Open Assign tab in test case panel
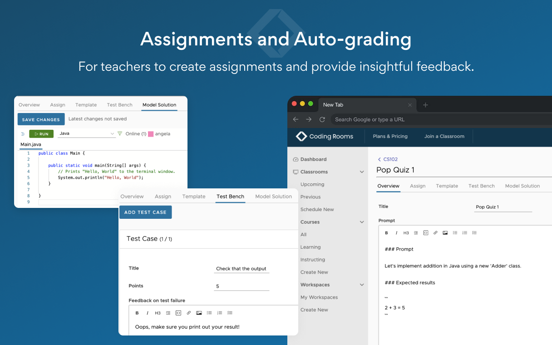Image resolution: width=552 pixels, height=345 pixels. click(x=163, y=197)
